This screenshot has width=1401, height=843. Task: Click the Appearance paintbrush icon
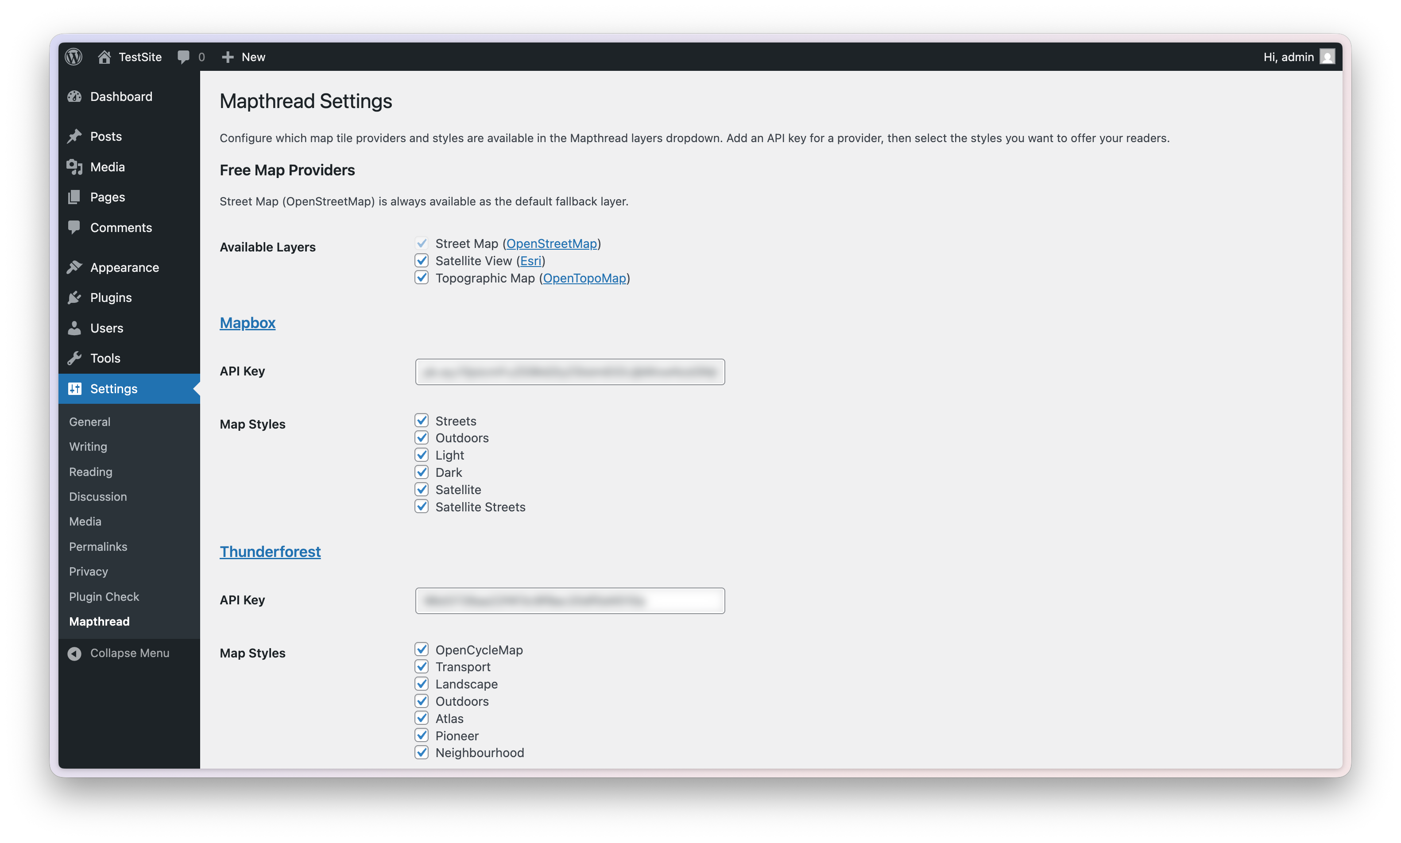(76, 267)
